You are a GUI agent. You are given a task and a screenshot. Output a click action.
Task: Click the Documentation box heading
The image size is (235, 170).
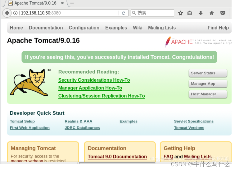point(107,148)
